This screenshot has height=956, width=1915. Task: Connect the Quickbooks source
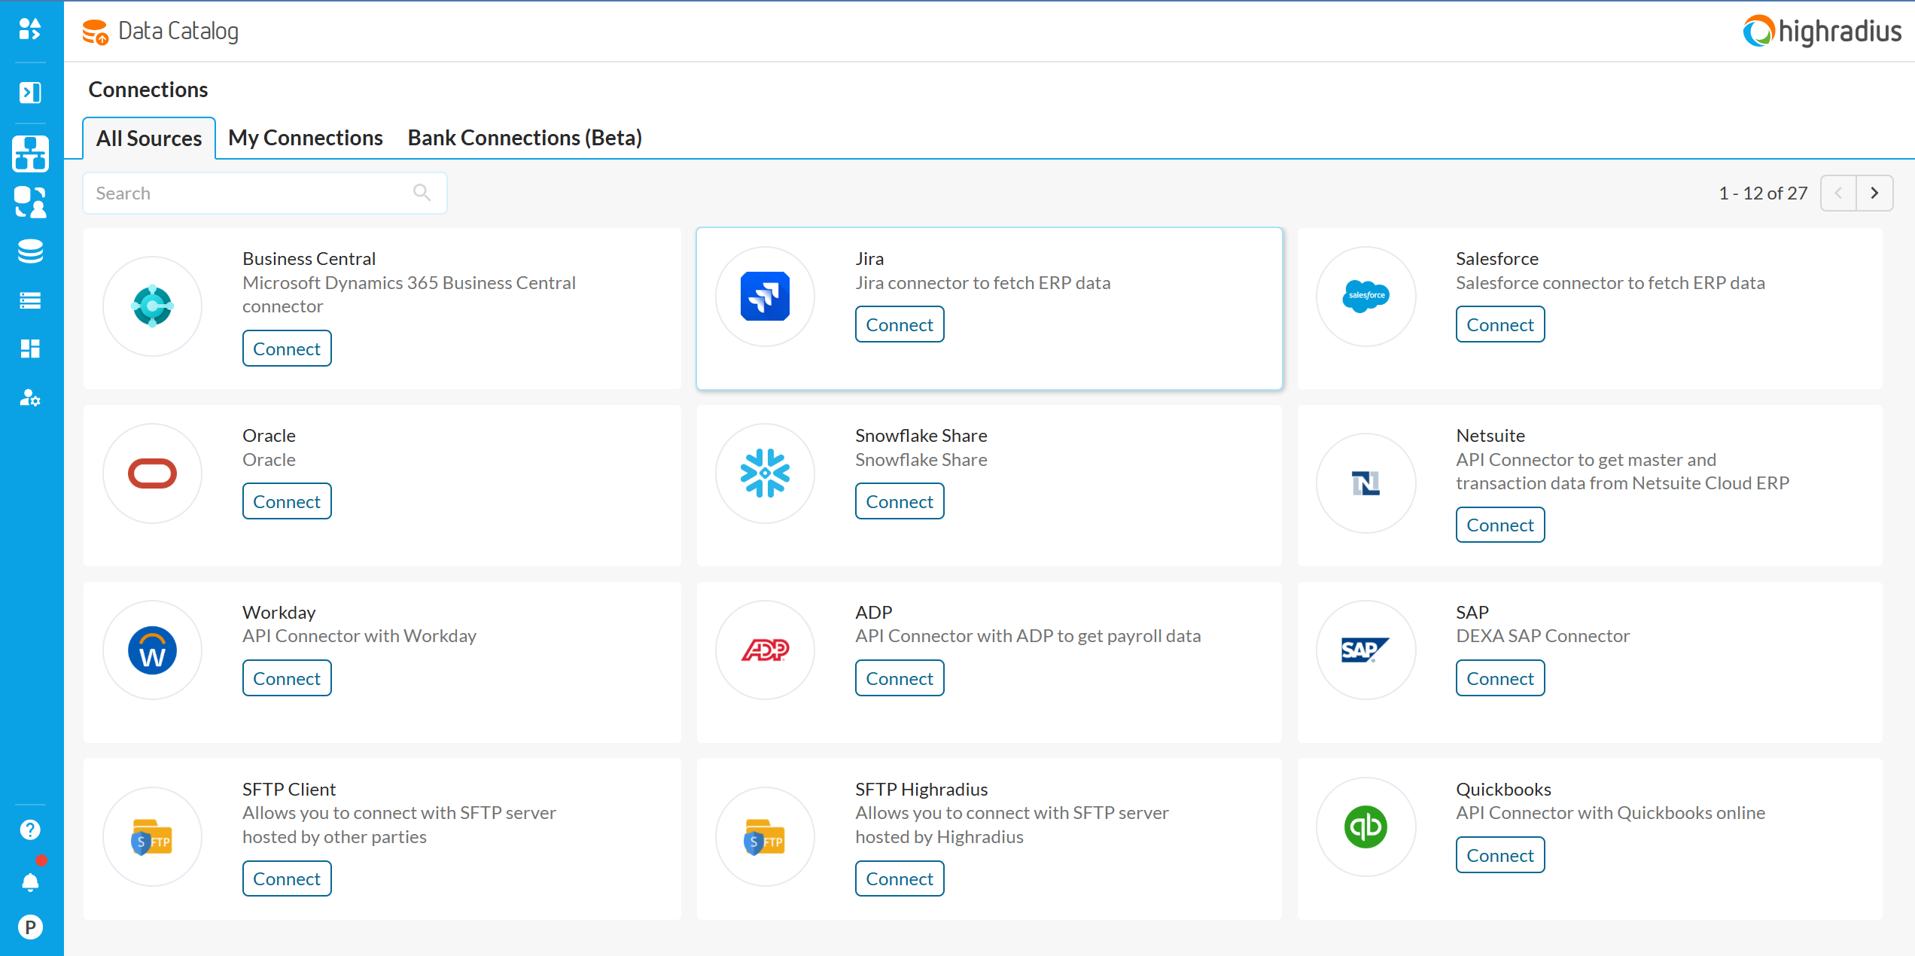coord(1500,855)
